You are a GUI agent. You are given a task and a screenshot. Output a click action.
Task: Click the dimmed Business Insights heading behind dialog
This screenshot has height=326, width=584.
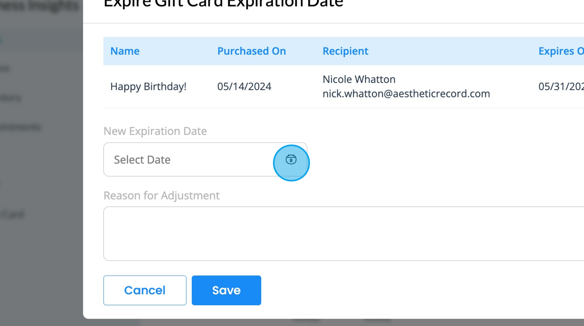pos(40,6)
